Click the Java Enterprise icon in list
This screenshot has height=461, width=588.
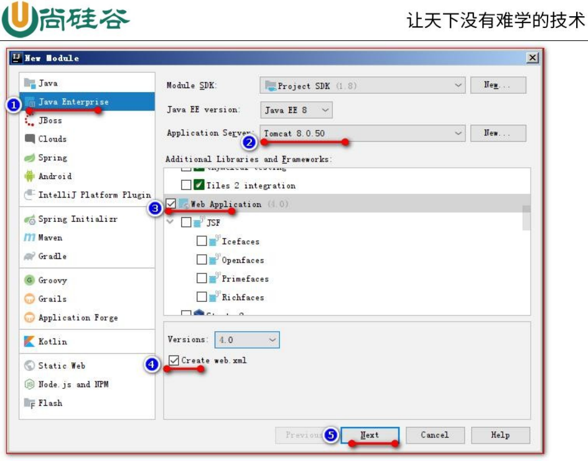coord(30,102)
